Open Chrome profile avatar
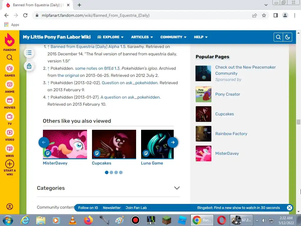 pyautogui.click(x=285, y=15)
